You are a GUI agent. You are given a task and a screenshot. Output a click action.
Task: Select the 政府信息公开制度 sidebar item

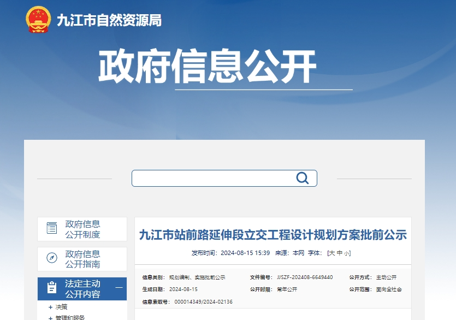pyautogui.click(x=82, y=228)
